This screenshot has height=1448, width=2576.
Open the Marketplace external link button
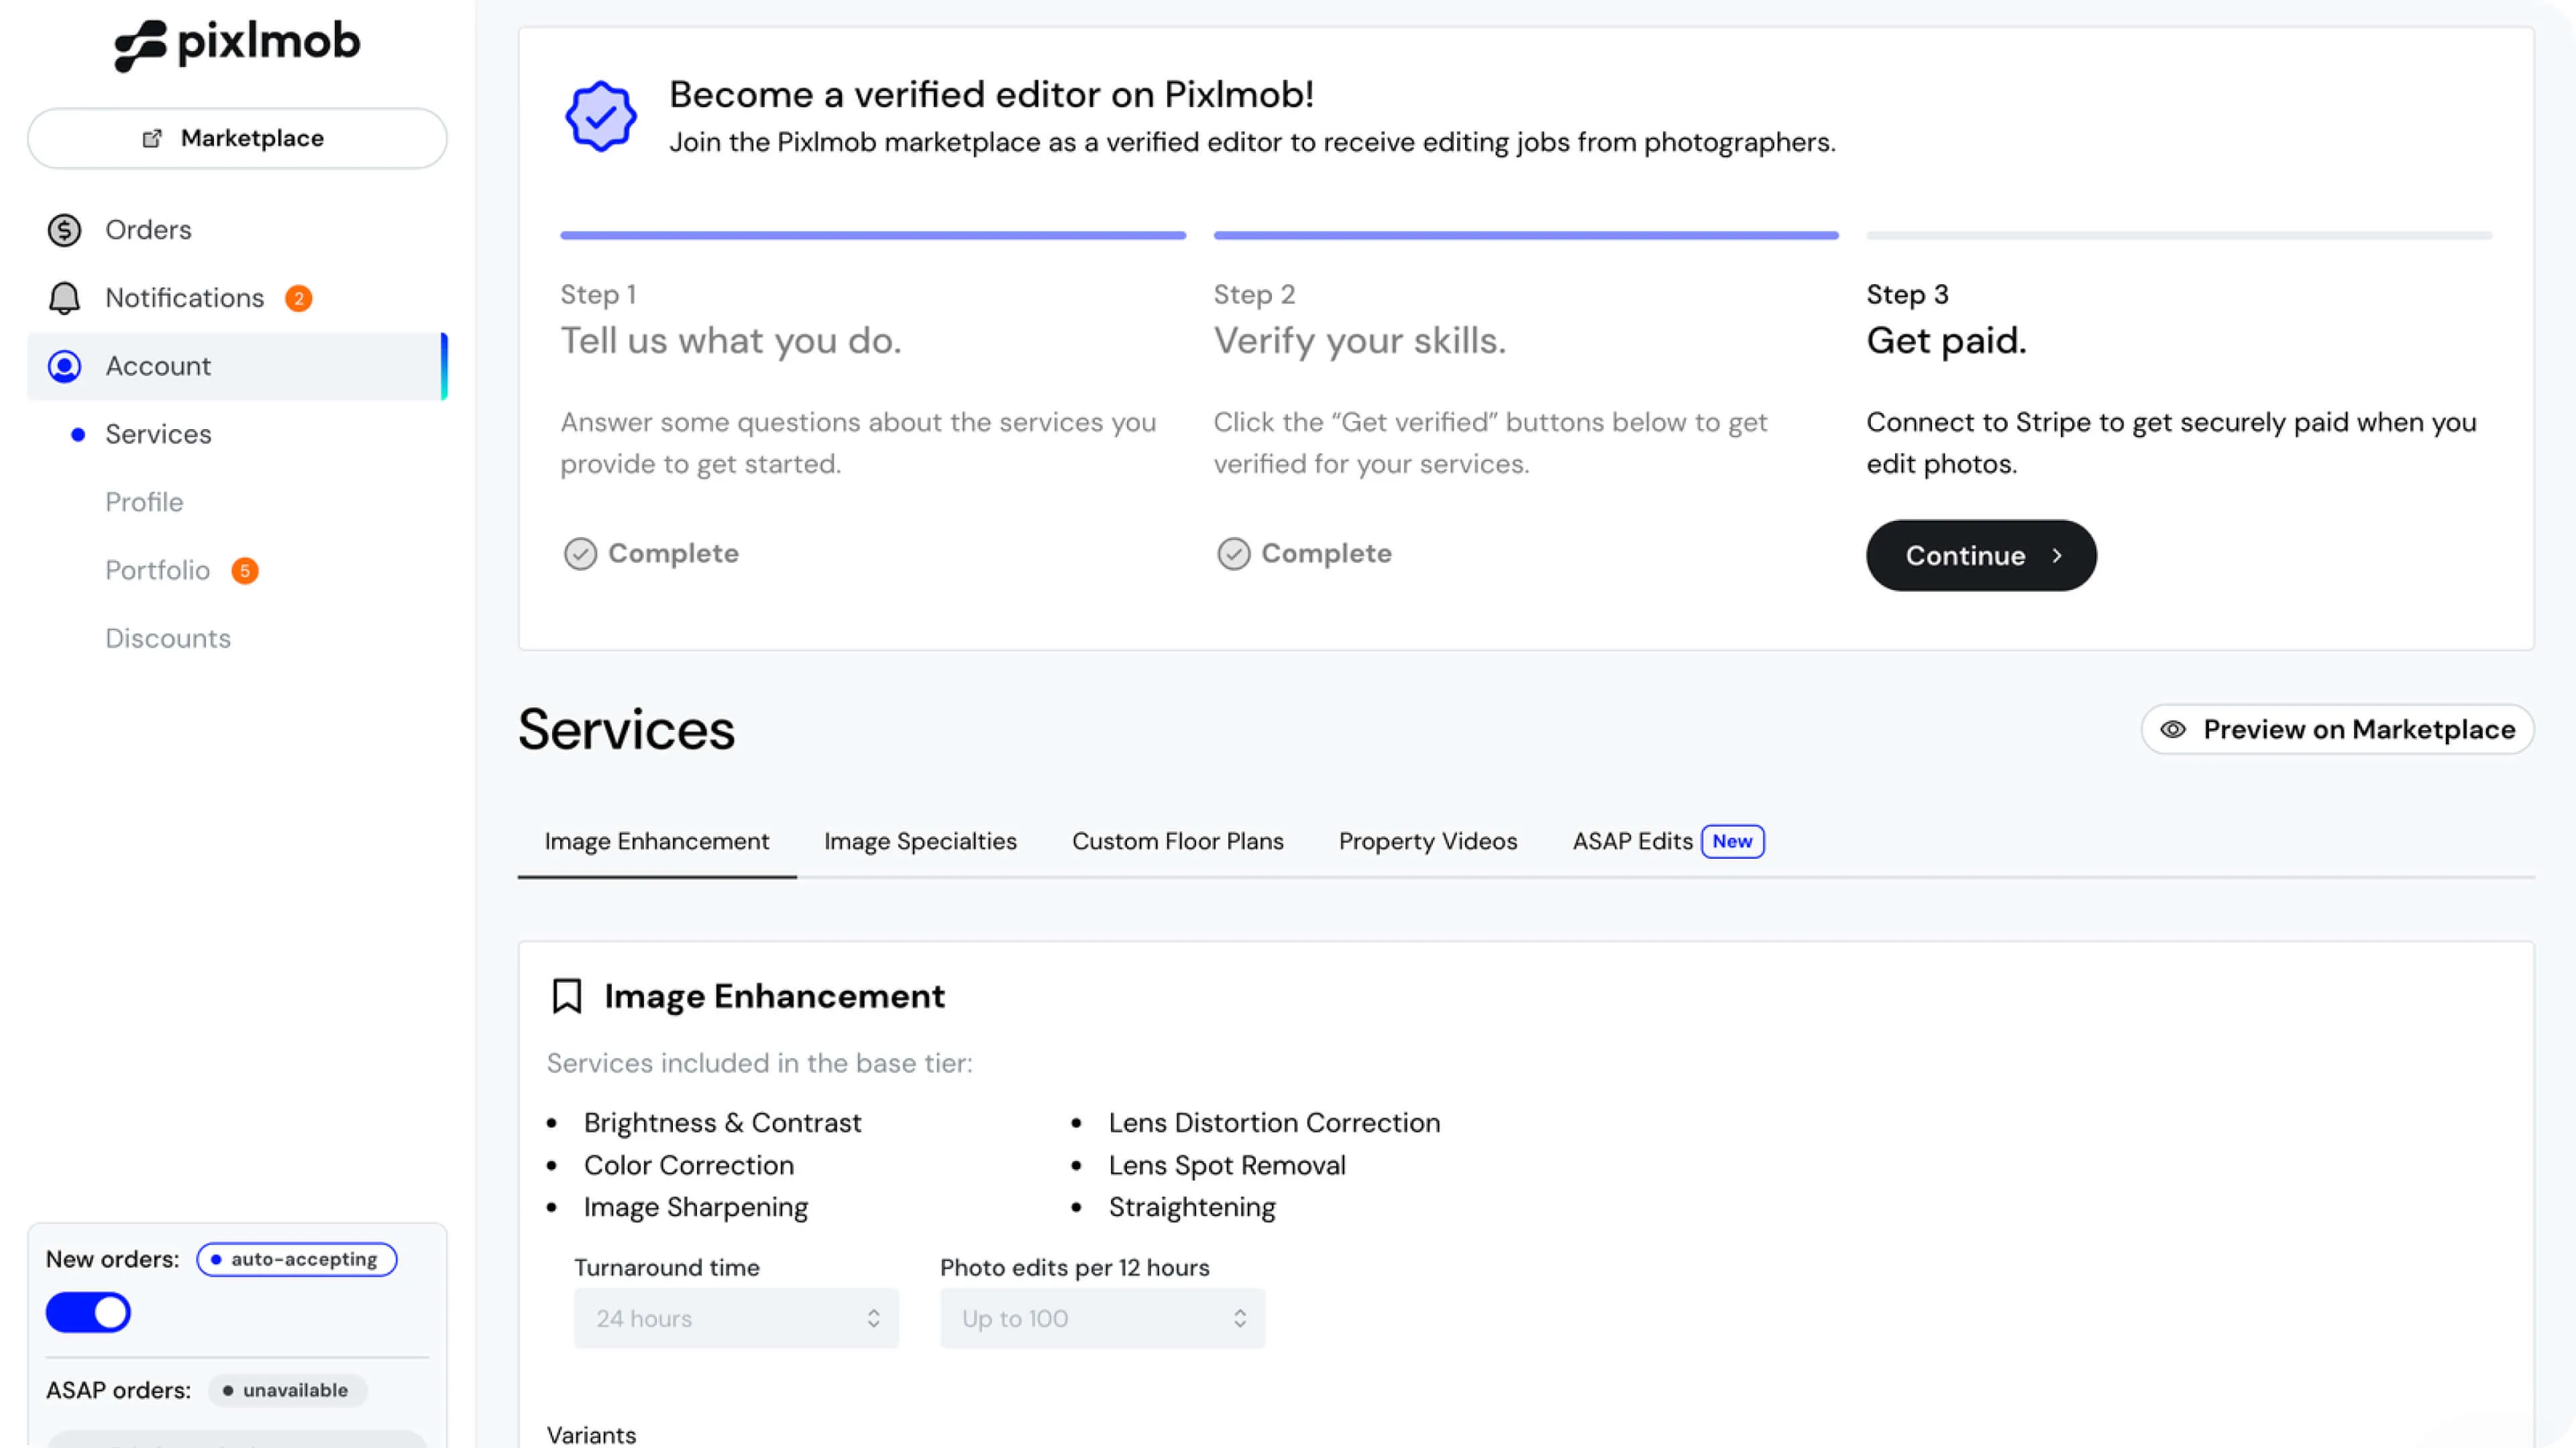click(237, 138)
